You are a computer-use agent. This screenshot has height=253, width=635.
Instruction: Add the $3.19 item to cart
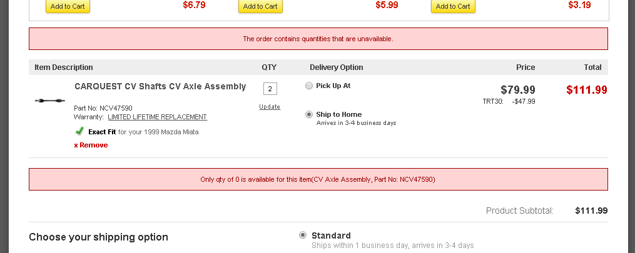(x=453, y=6)
